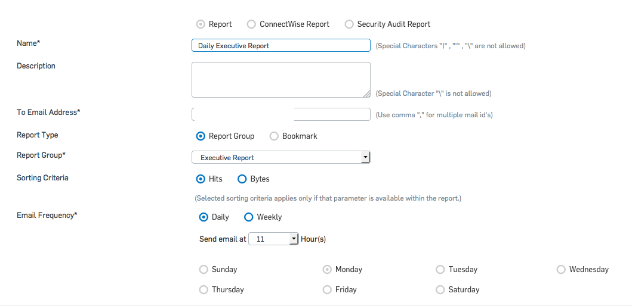Screen dimensions: 632x306
Task: Choose Report Group report type
Action: tap(201, 136)
